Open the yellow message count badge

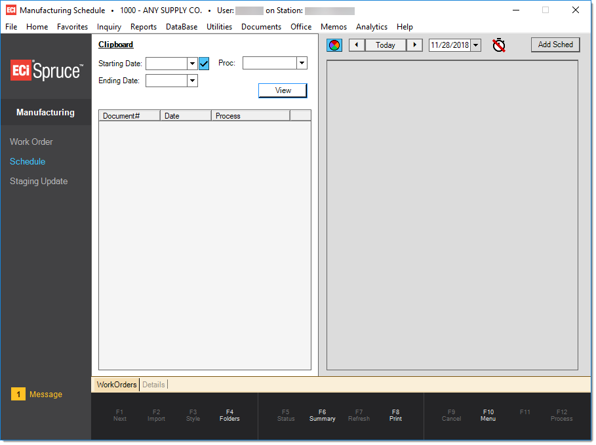(x=18, y=394)
